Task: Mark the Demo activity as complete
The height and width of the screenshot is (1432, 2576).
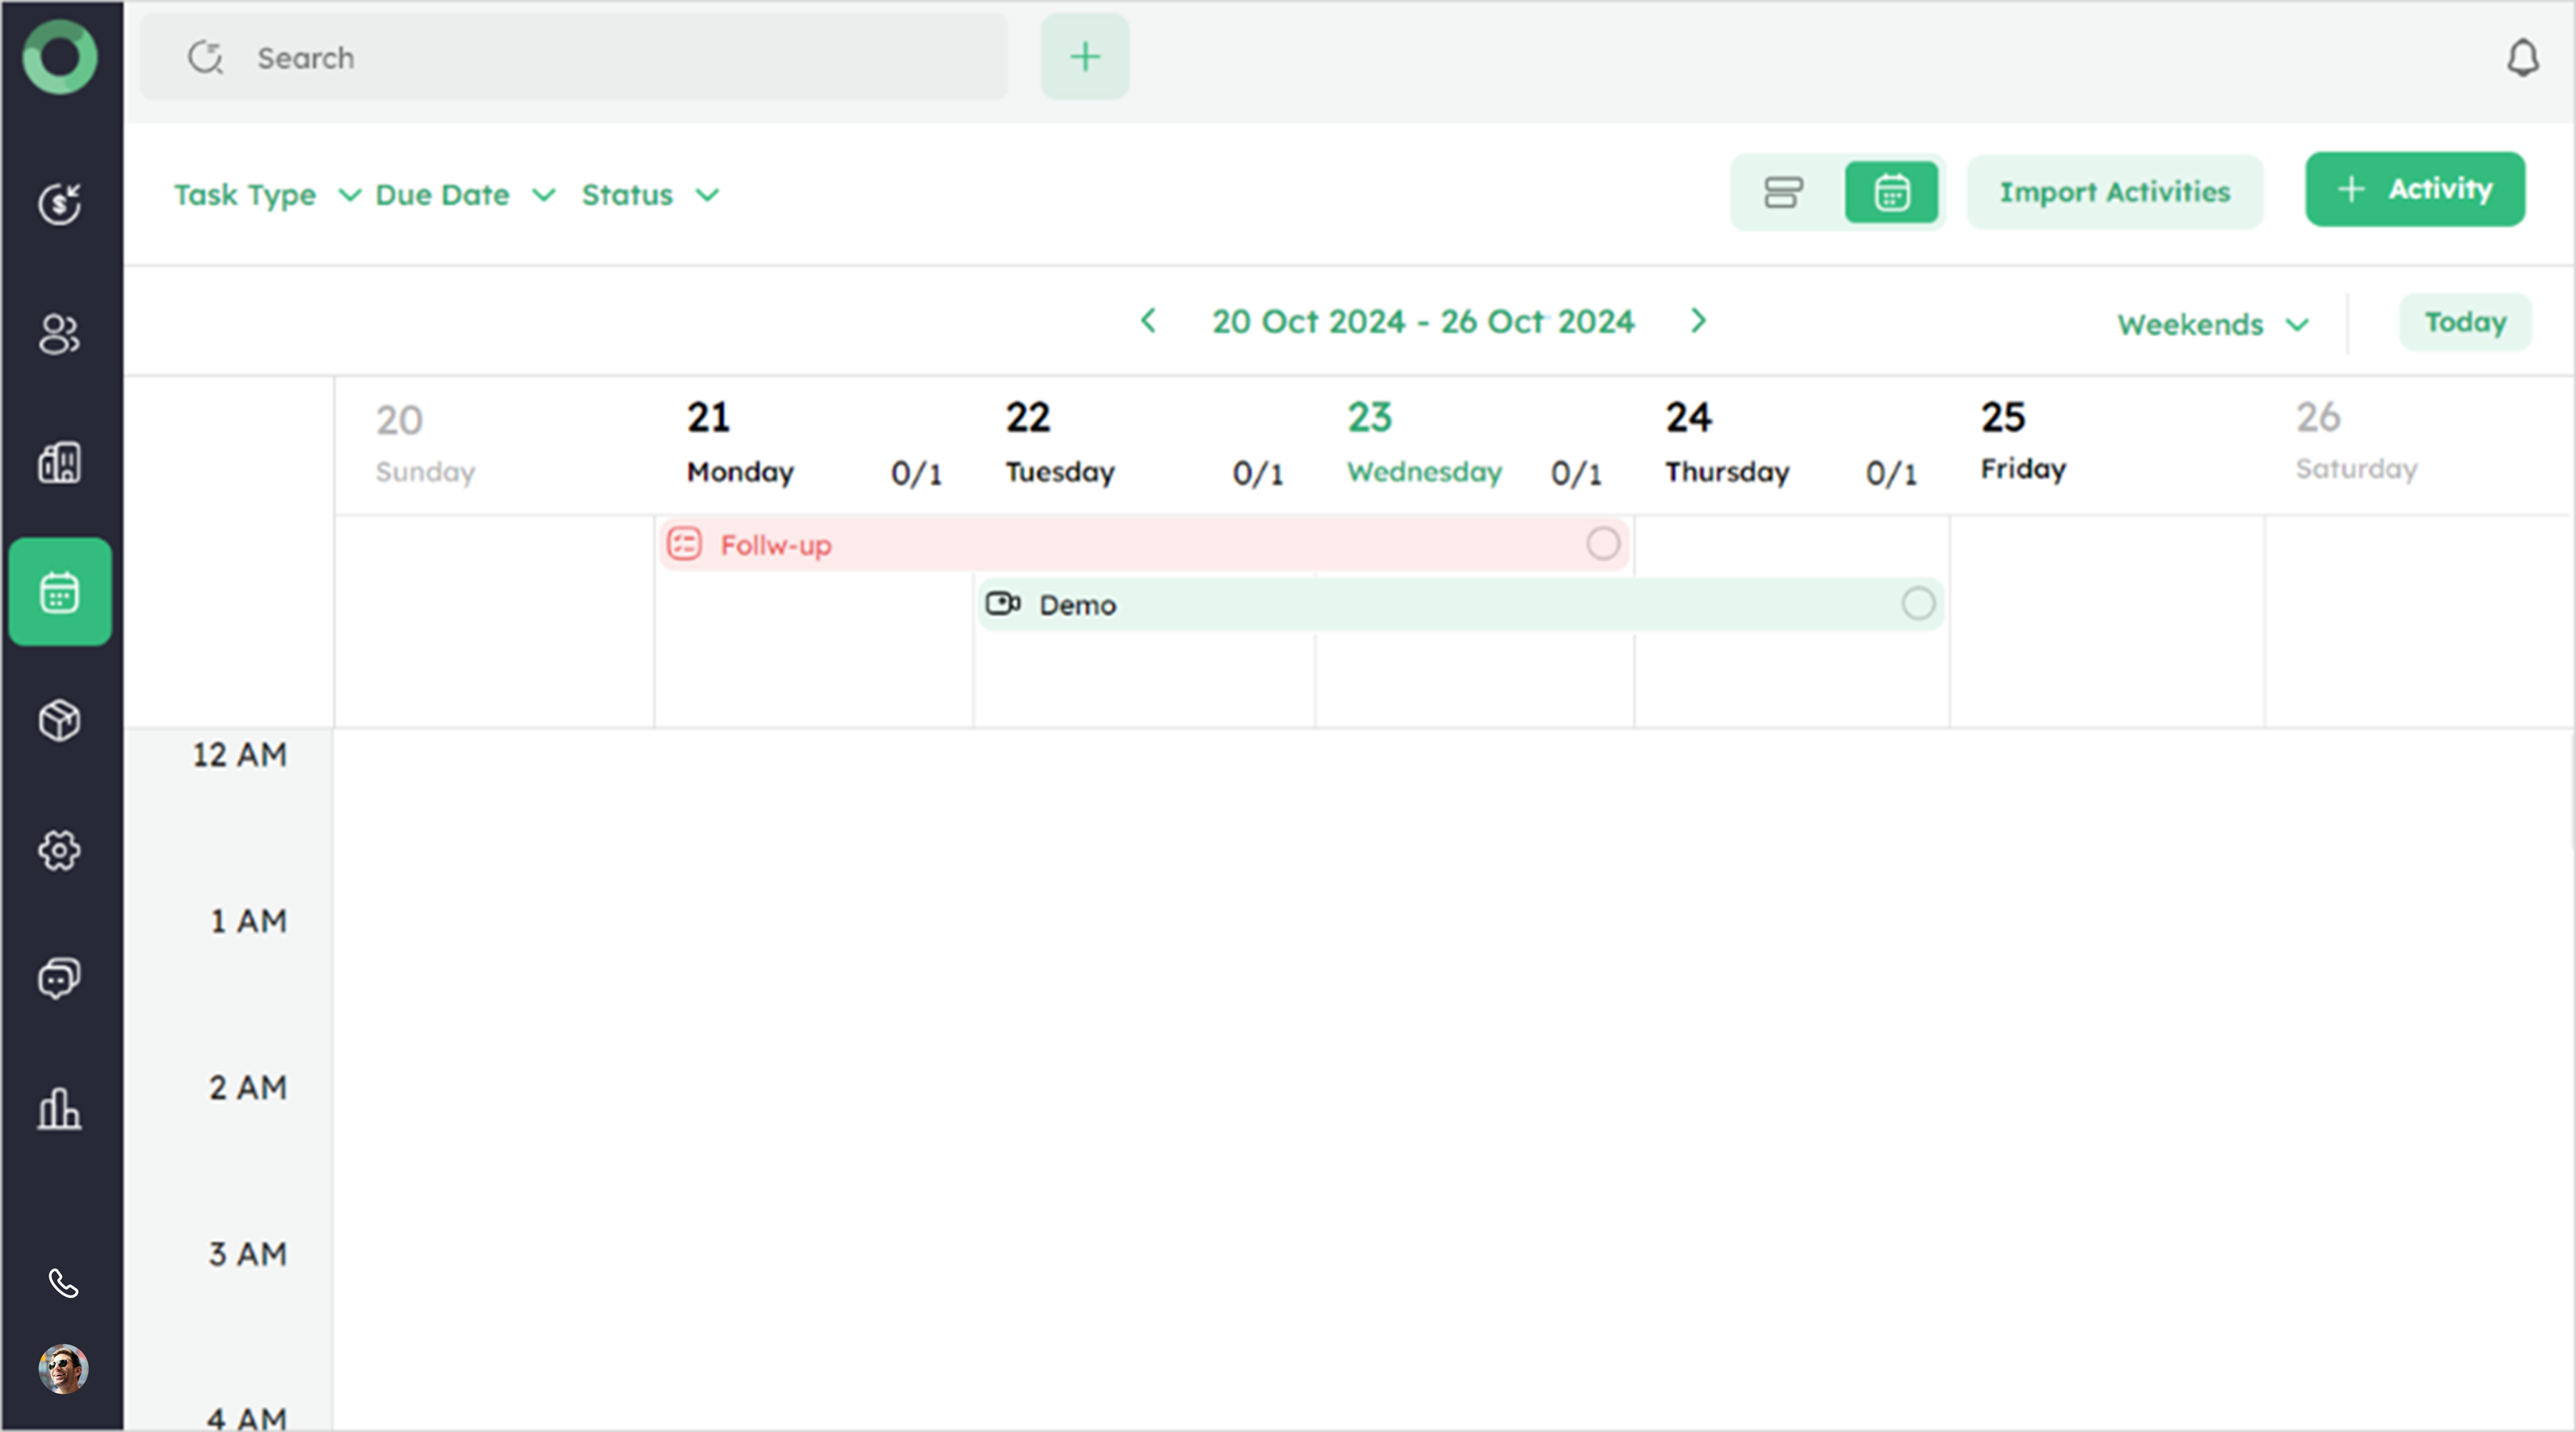Action: coord(1917,604)
